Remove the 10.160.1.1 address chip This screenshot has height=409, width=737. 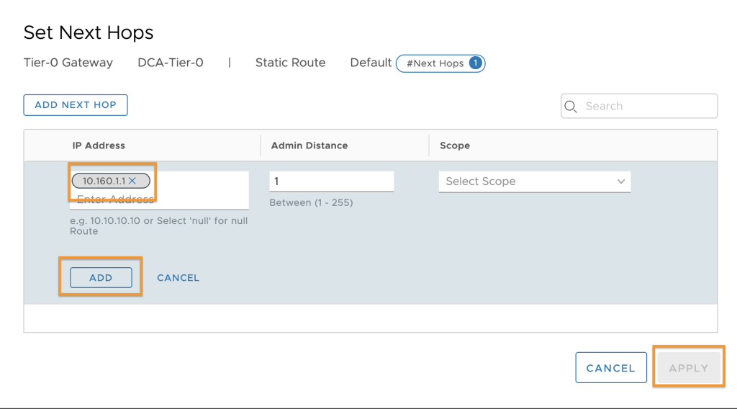coord(132,181)
